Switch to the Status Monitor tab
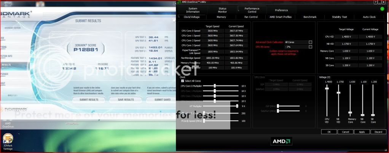 [x=223, y=10]
